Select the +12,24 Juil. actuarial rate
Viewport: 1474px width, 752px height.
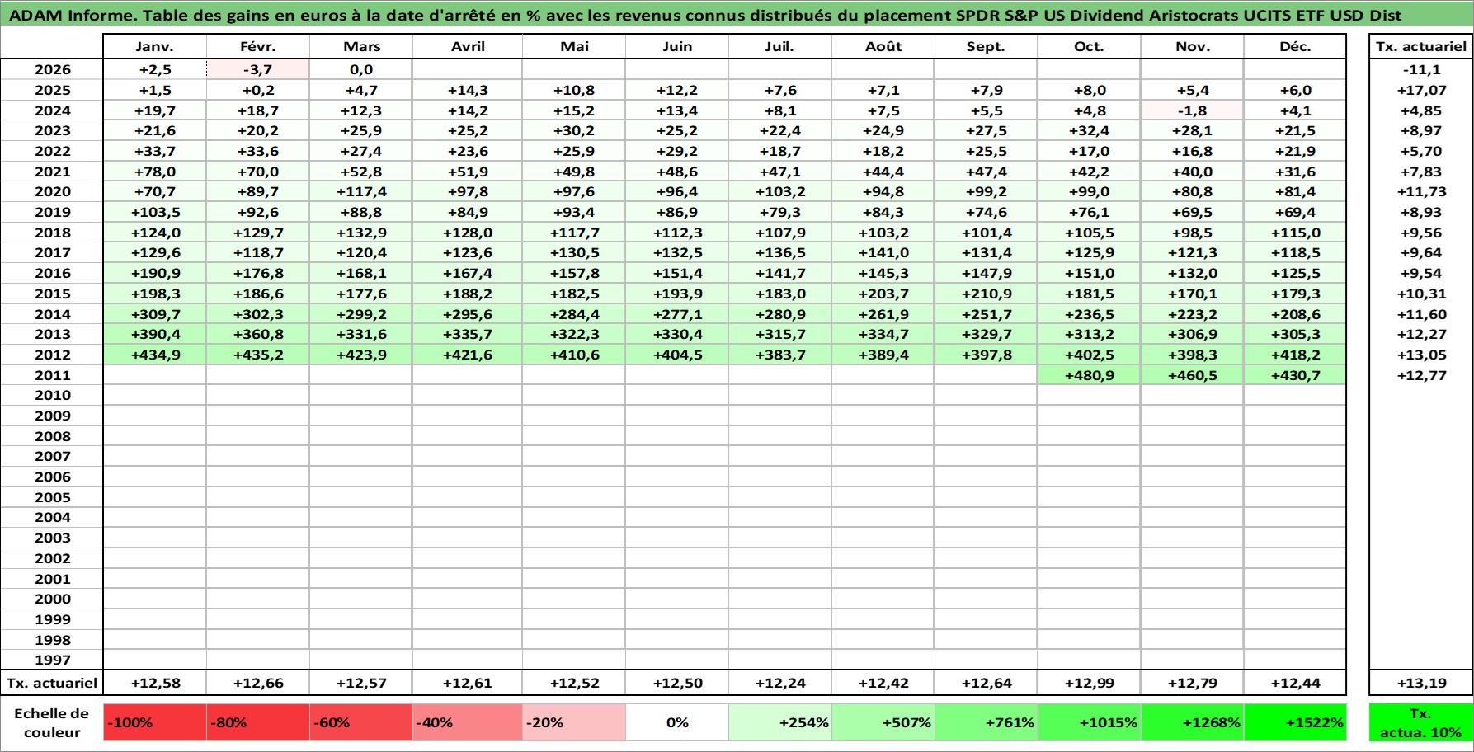[x=780, y=683]
